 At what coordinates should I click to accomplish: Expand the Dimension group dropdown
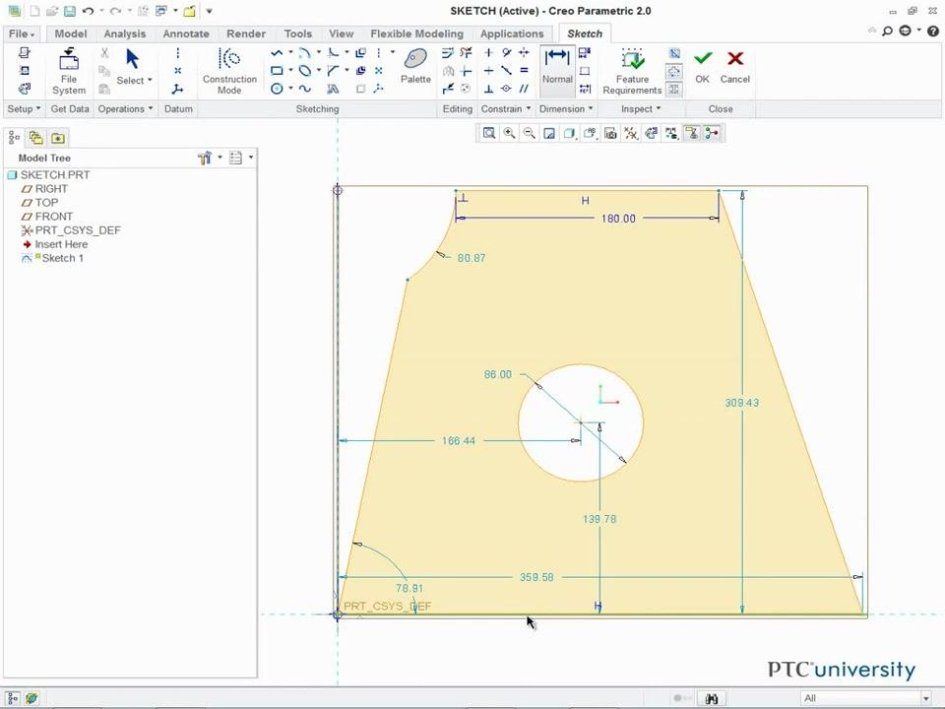(566, 109)
